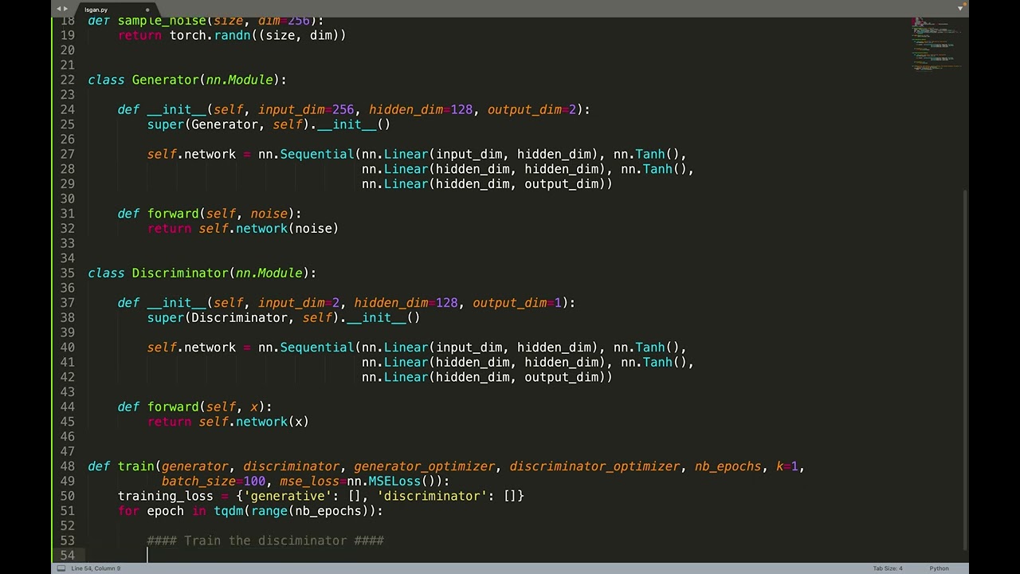The image size is (1020, 574).
Task: Click the minimap code overview
Action: click(x=937, y=44)
